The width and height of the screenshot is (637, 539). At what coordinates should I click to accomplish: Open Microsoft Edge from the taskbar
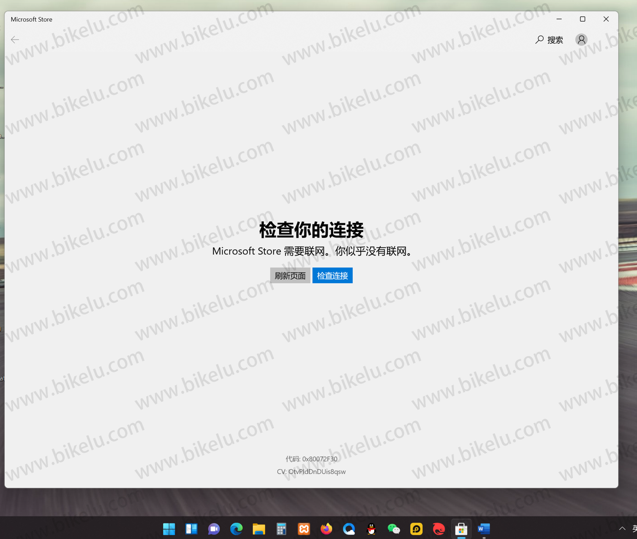236,529
